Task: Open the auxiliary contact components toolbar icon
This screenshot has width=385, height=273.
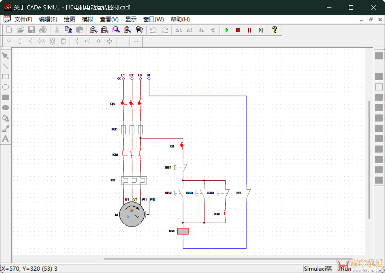Action: pyautogui.click(x=77, y=41)
